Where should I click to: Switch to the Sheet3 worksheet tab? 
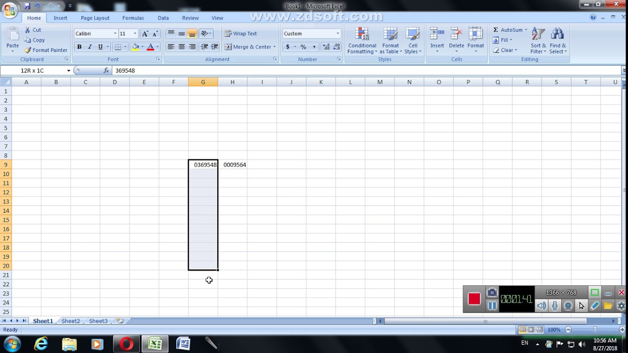[98, 321]
